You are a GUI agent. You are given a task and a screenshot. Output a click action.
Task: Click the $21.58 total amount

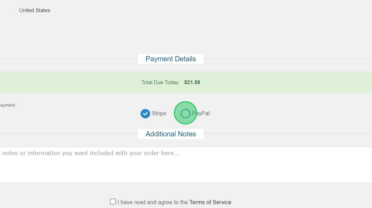coord(192,82)
